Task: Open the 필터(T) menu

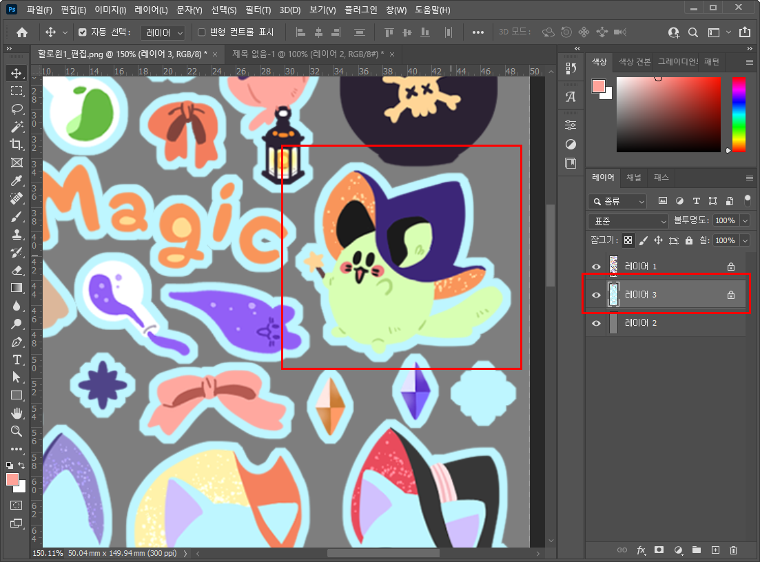Action: (258, 10)
